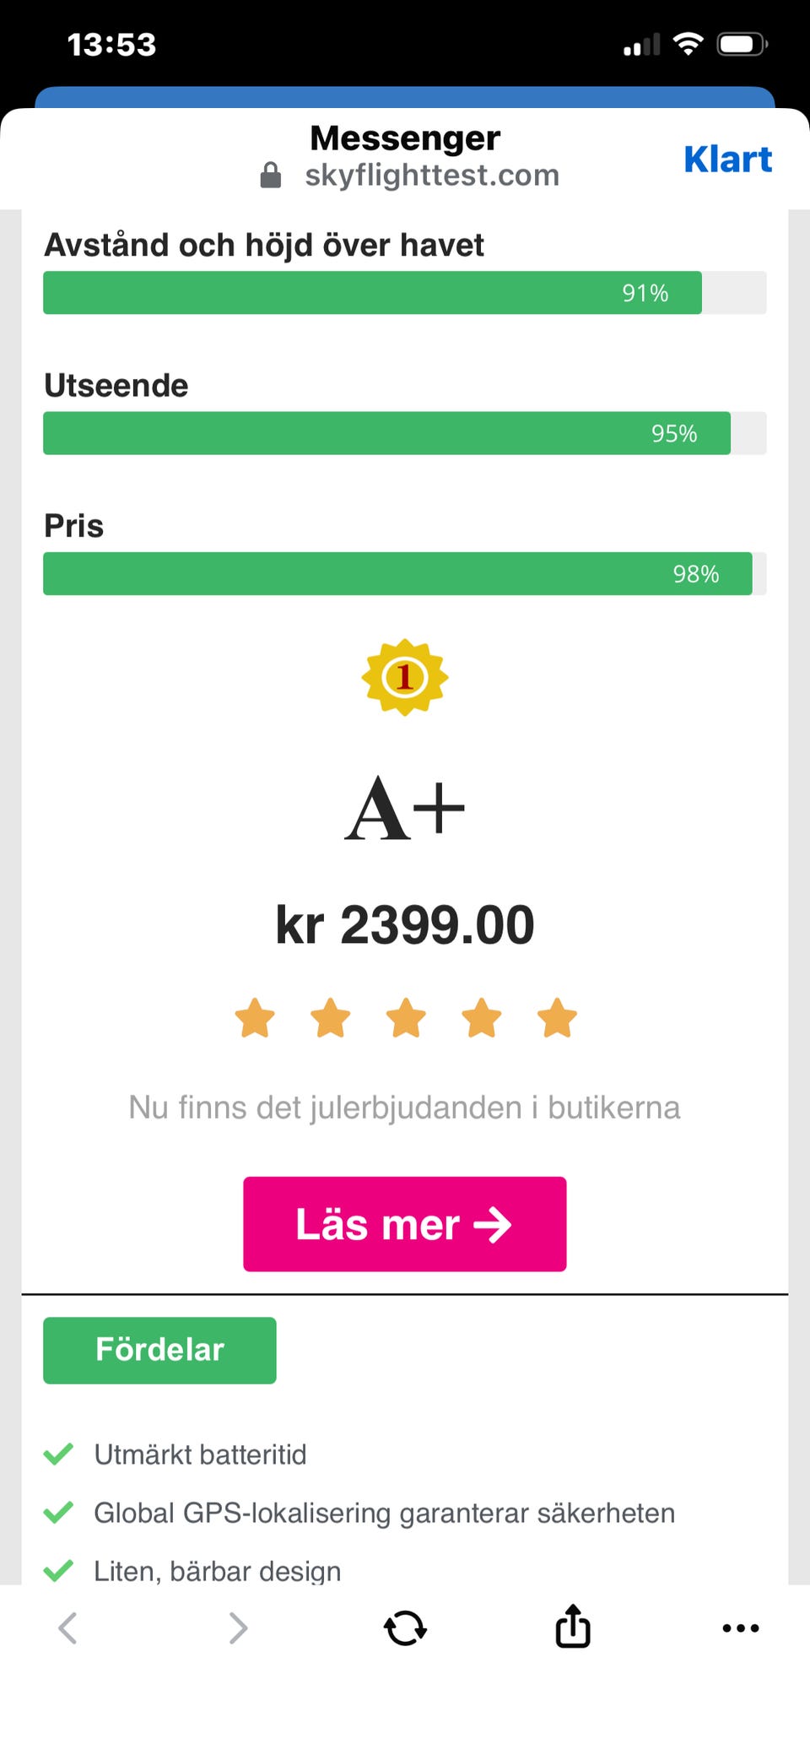The height and width of the screenshot is (1755, 810).
Task: Tap the first orange rating star
Action: click(255, 1017)
